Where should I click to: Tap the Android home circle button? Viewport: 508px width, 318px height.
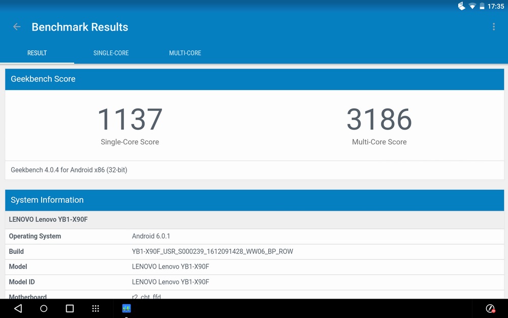click(44, 308)
